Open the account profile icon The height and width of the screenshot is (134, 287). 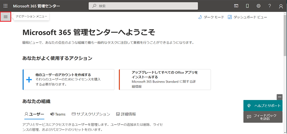click(x=281, y=6)
